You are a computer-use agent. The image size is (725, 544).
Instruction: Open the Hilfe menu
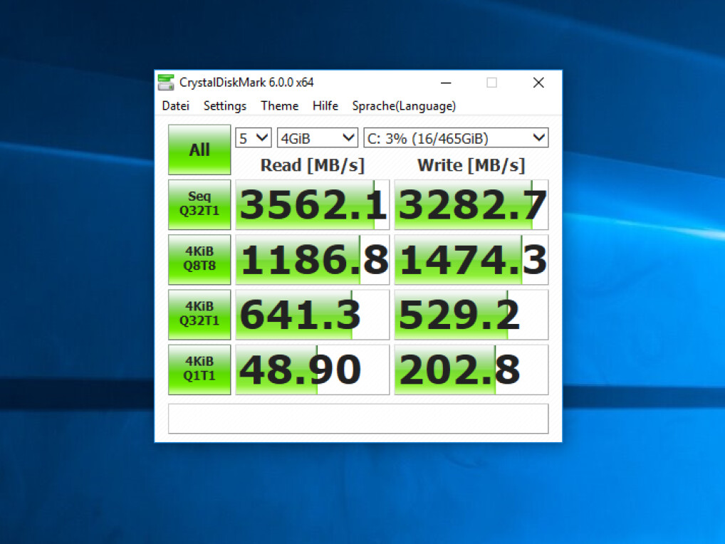[x=325, y=106]
